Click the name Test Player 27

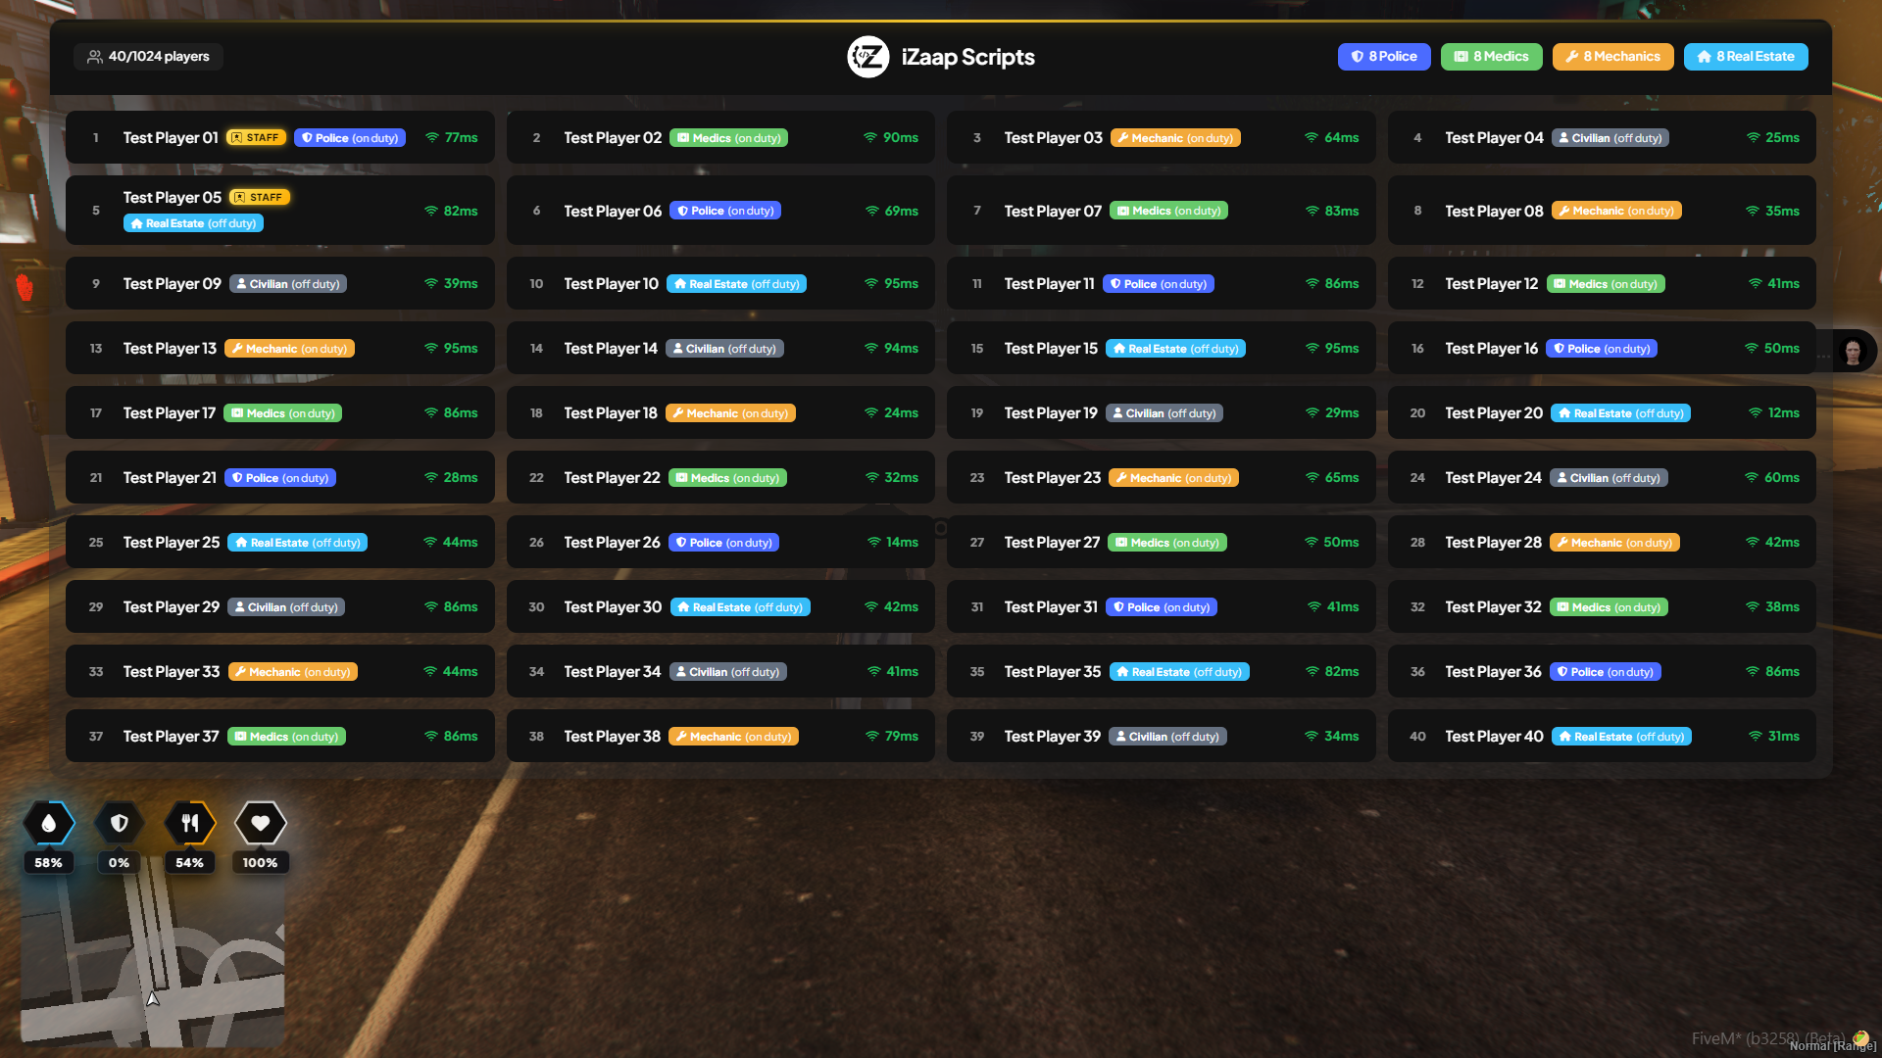click(x=1052, y=542)
